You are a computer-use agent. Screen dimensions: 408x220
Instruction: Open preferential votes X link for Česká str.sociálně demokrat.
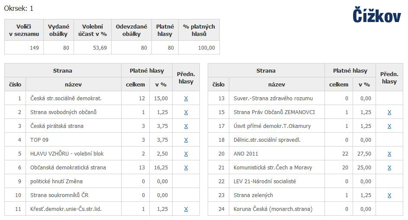(x=186, y=99)
